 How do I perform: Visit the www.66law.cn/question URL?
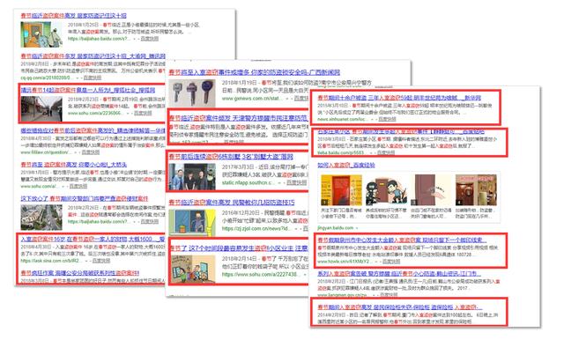(46, 152)
